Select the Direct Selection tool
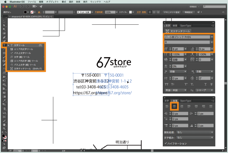This screenshot has width=228, height=153. [x=4, y=25]
